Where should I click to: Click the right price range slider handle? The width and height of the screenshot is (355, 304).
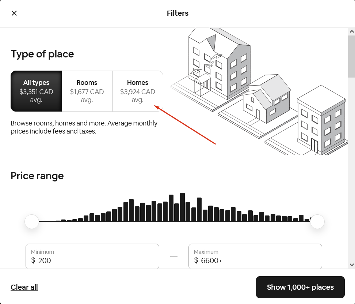(x=317, y=222)
